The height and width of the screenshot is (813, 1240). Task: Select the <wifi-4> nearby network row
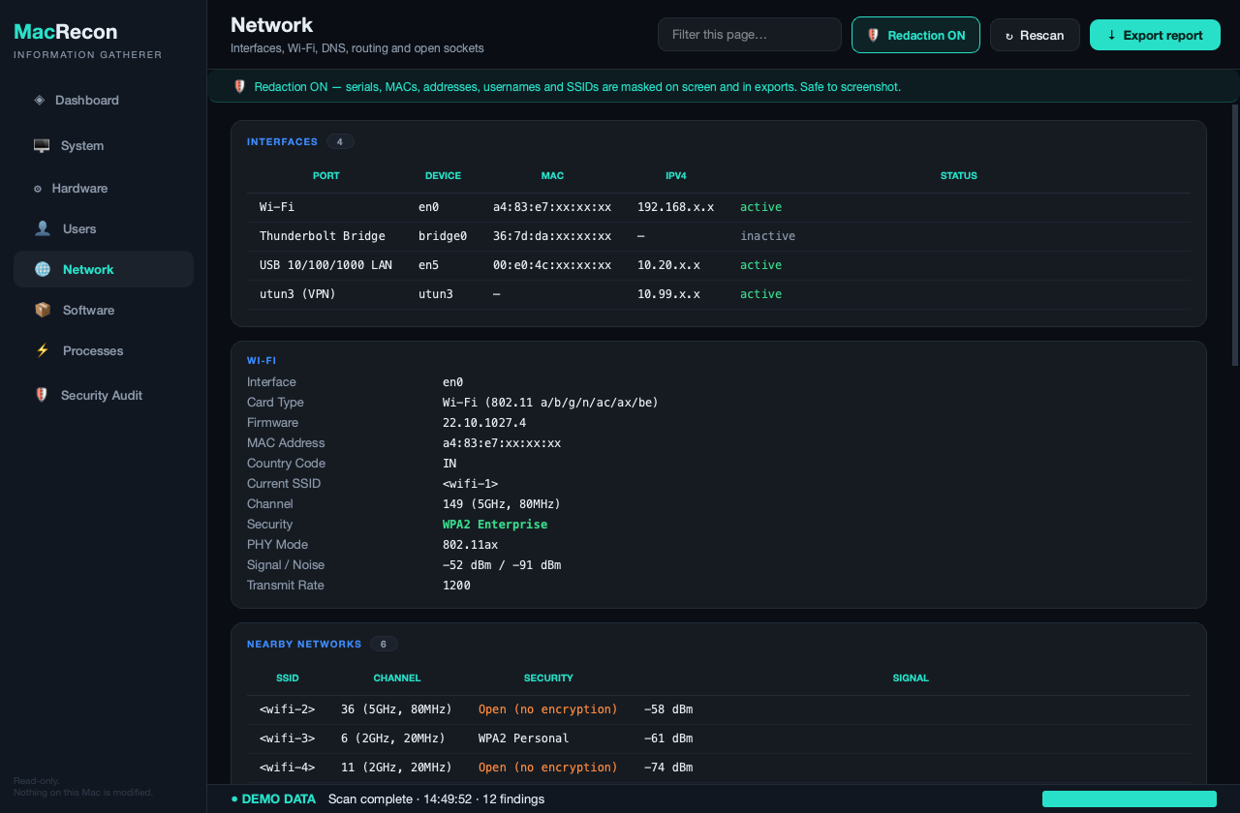(x=719, y=768)
